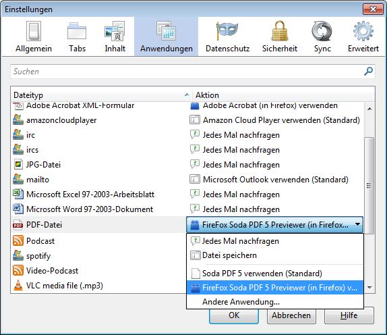Screen dimensions: 387x335
Task: Click the Abbrechen button
Action: (291, 315)
